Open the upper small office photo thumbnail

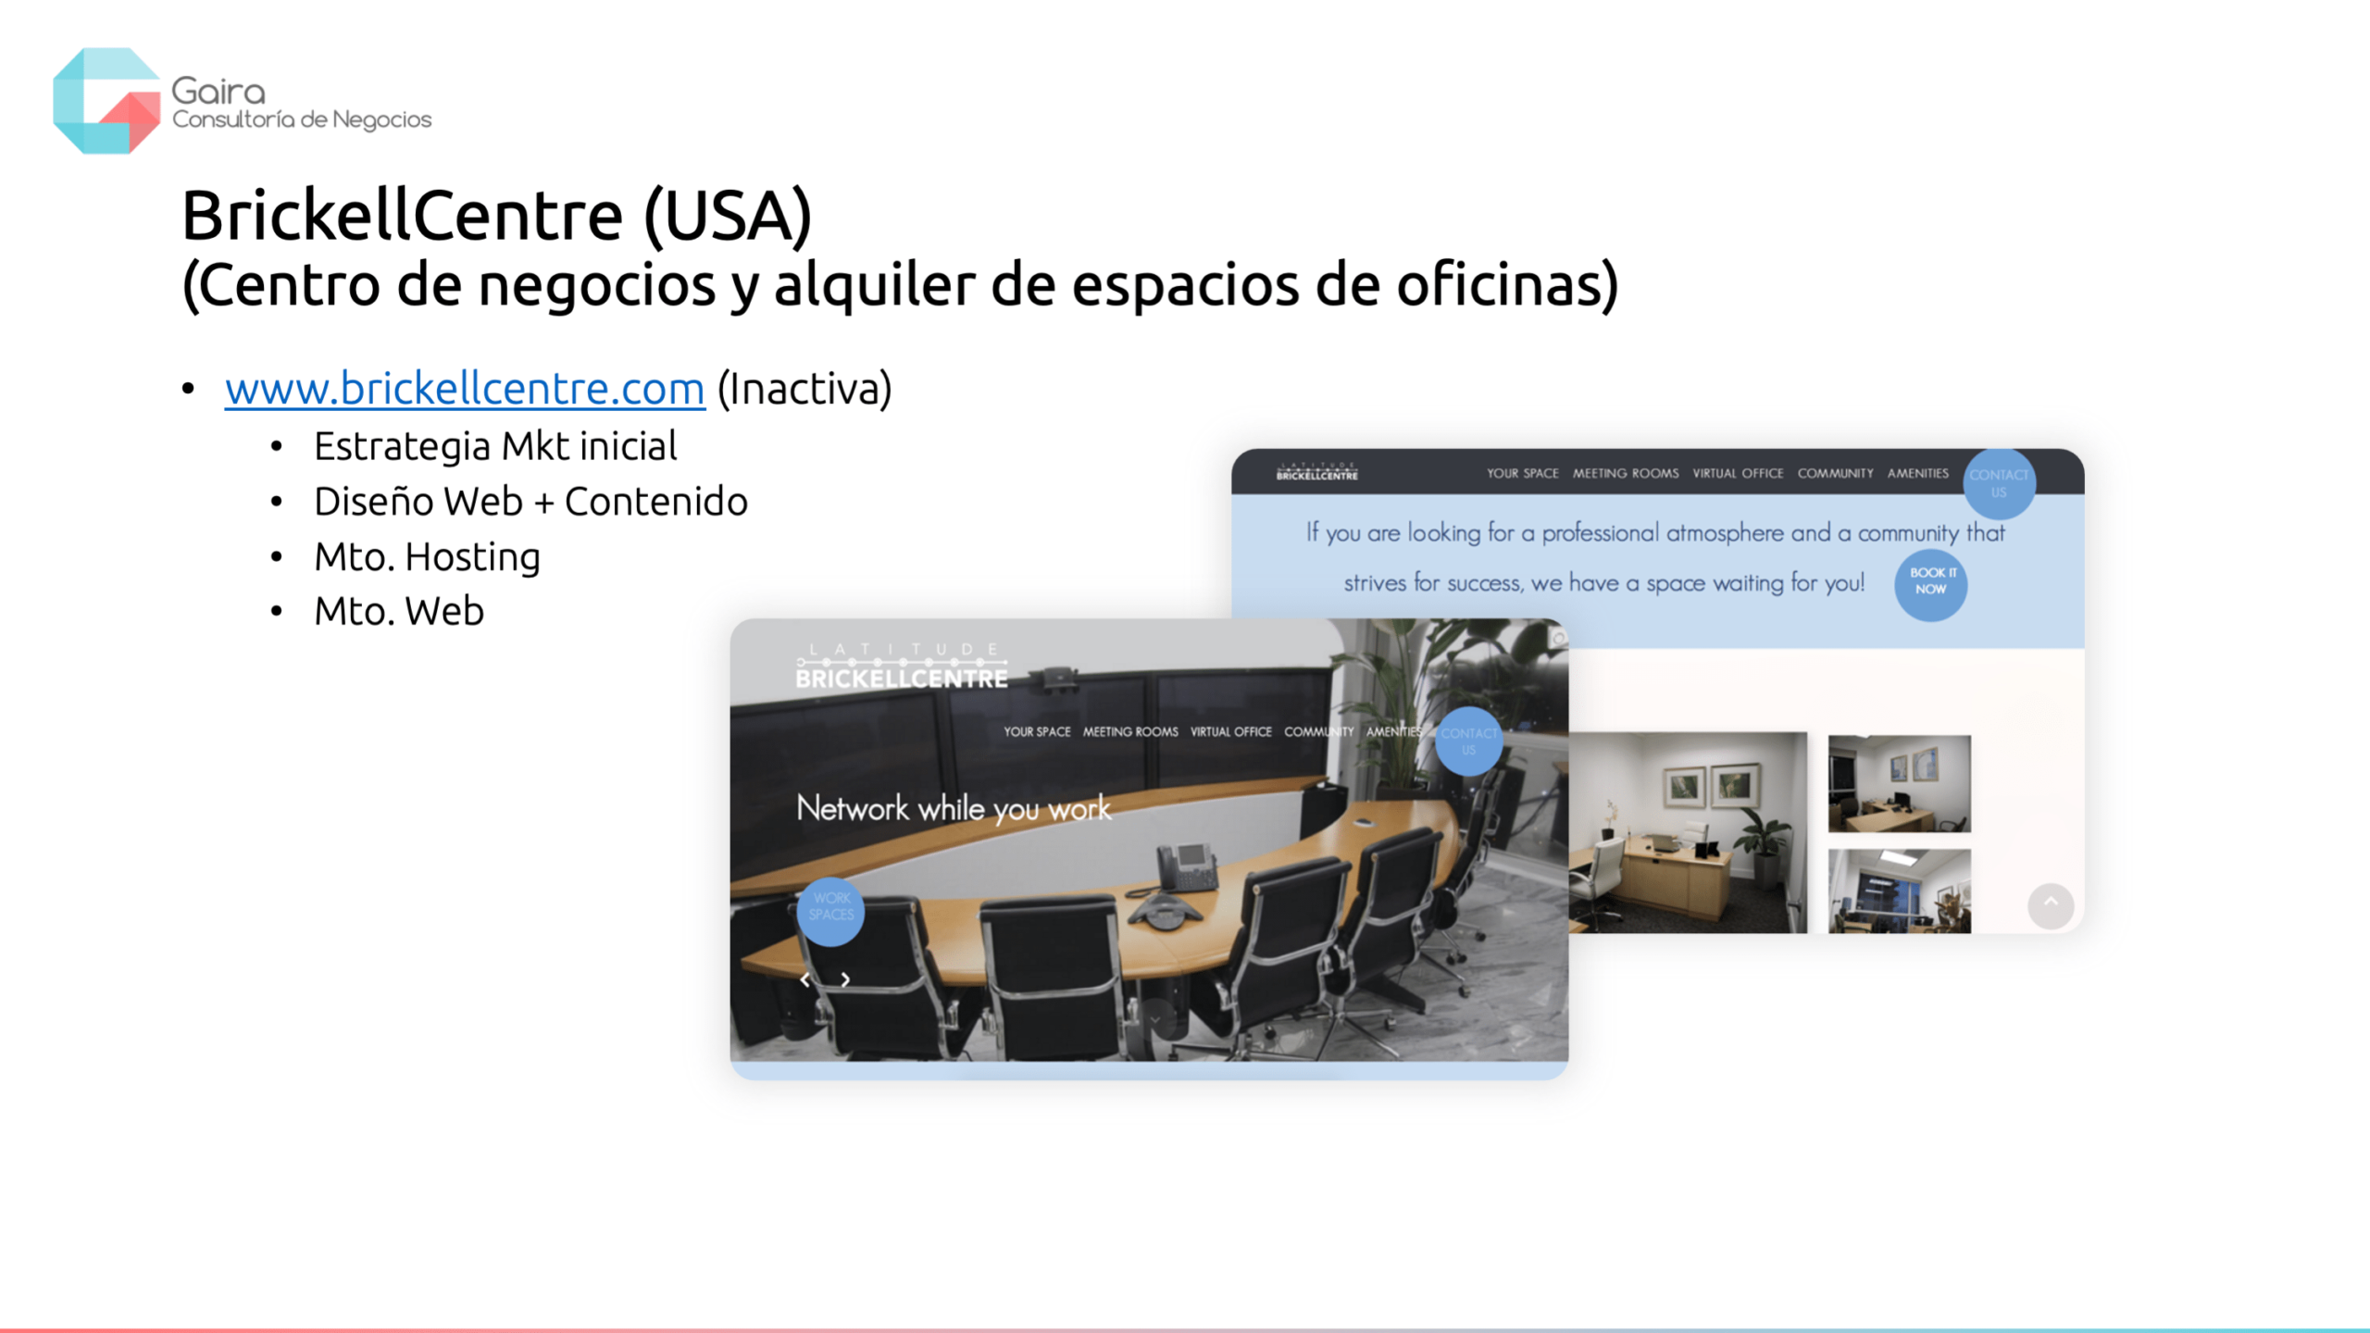tap(1899, 783)
